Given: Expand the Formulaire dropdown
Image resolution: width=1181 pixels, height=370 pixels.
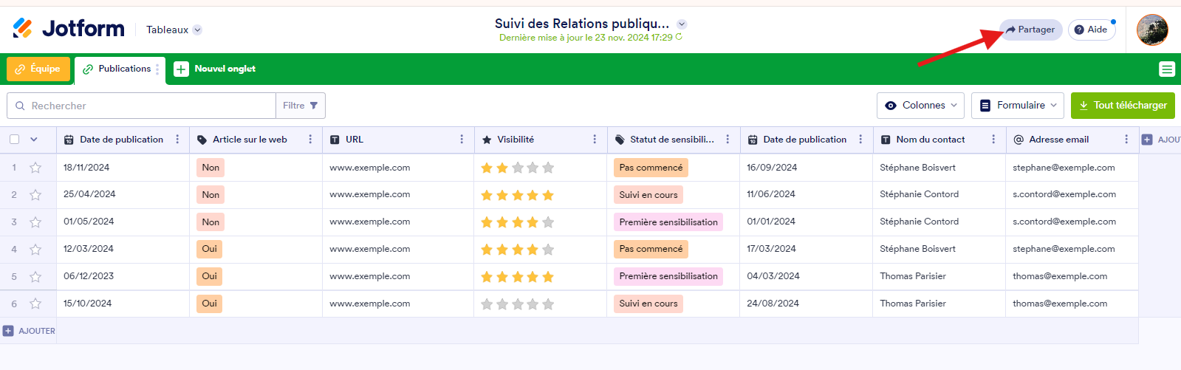Looking at the screenshot, I should point(1017,106).
